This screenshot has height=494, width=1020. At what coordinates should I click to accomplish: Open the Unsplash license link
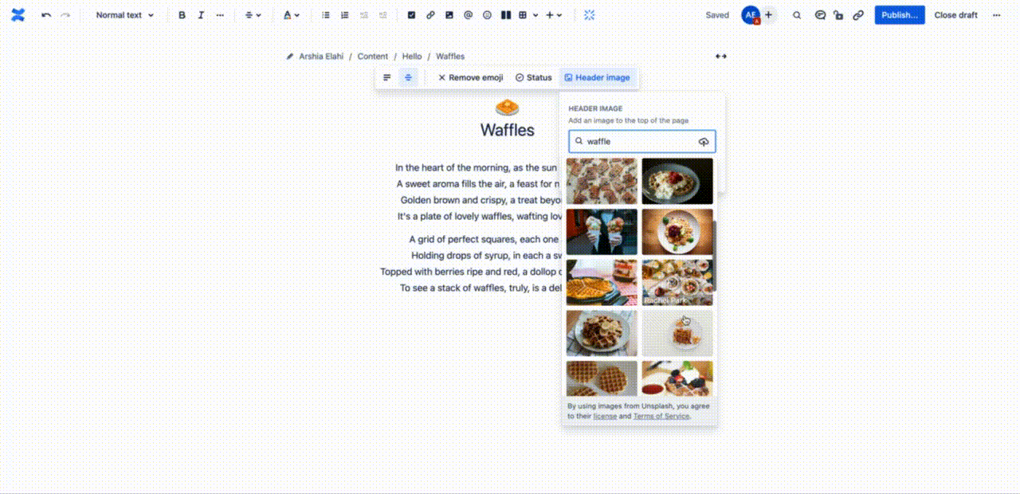coord(605,416)
